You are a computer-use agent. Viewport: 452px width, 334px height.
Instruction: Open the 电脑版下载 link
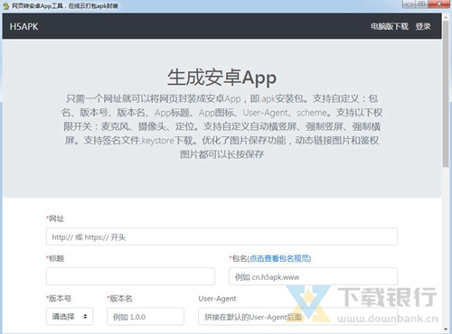tap(390, 26)
